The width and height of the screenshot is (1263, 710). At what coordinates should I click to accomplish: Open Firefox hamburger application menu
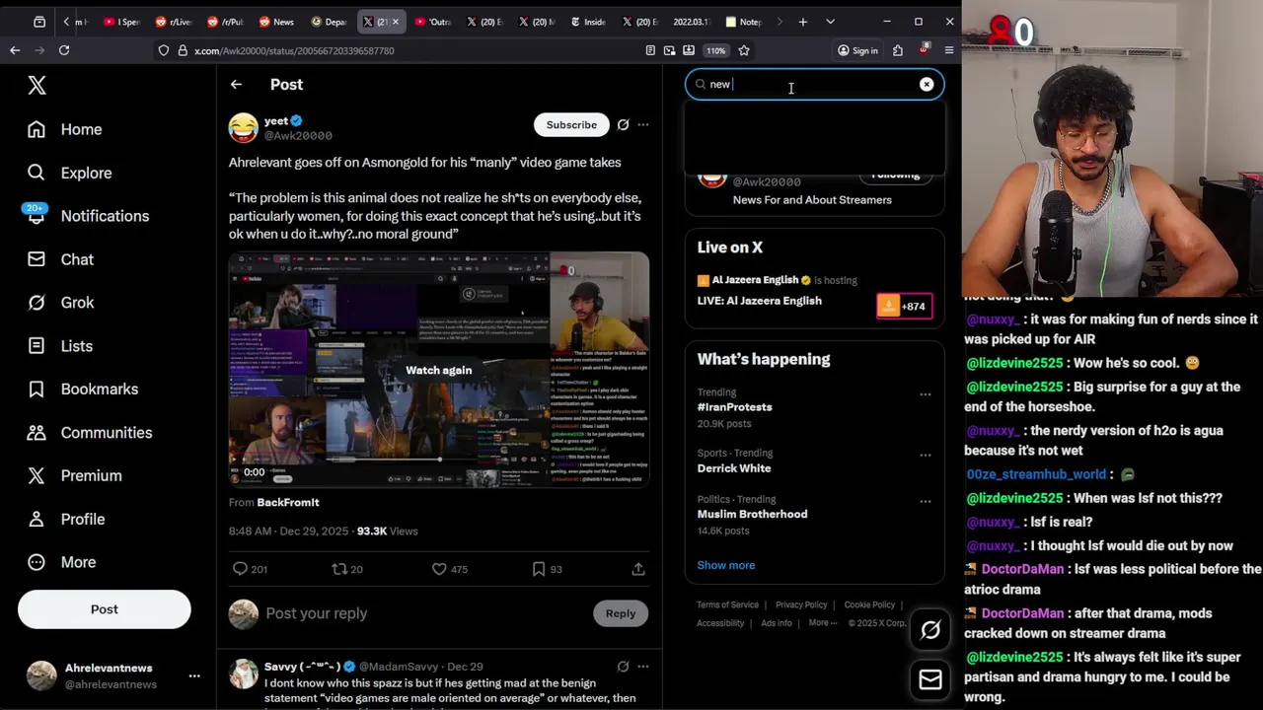pyautogui.click(x=949, y=50)
